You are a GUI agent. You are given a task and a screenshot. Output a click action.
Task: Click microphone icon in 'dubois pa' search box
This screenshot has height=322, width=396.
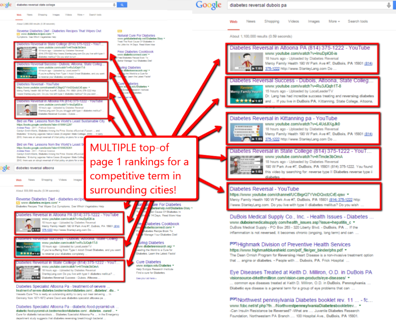(389, 5)
